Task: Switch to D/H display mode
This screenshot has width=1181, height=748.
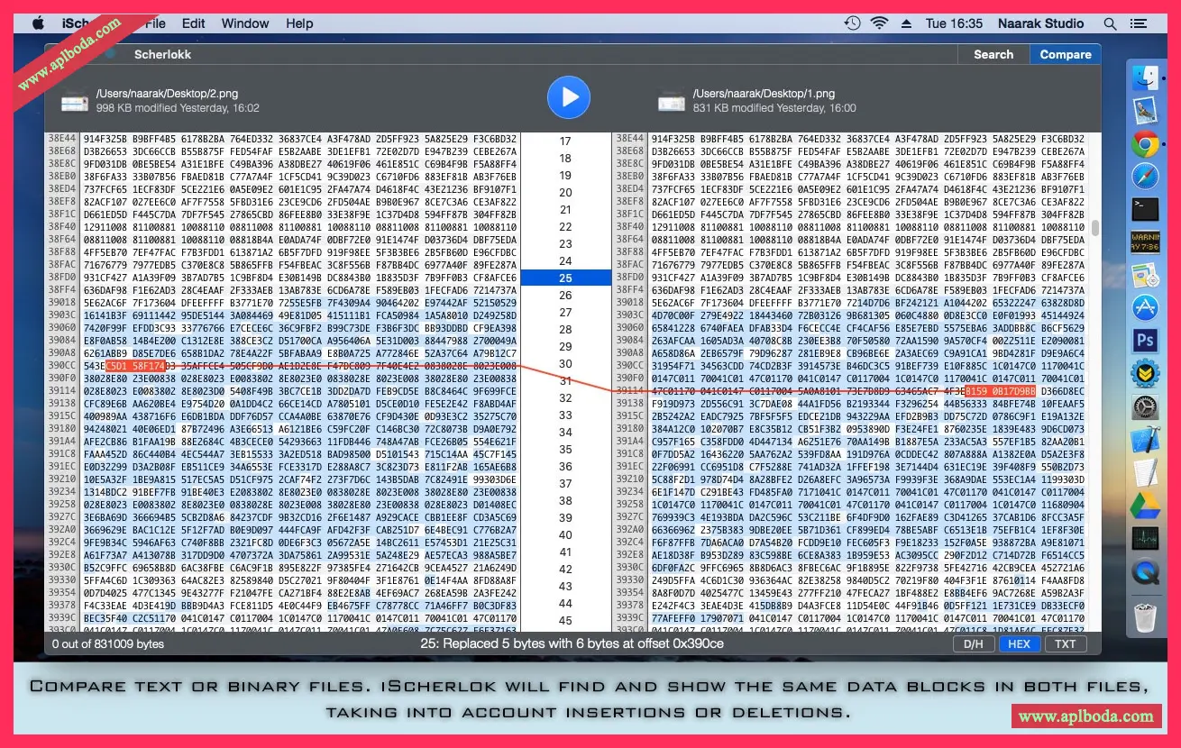Action: click(x=973, y=644)
